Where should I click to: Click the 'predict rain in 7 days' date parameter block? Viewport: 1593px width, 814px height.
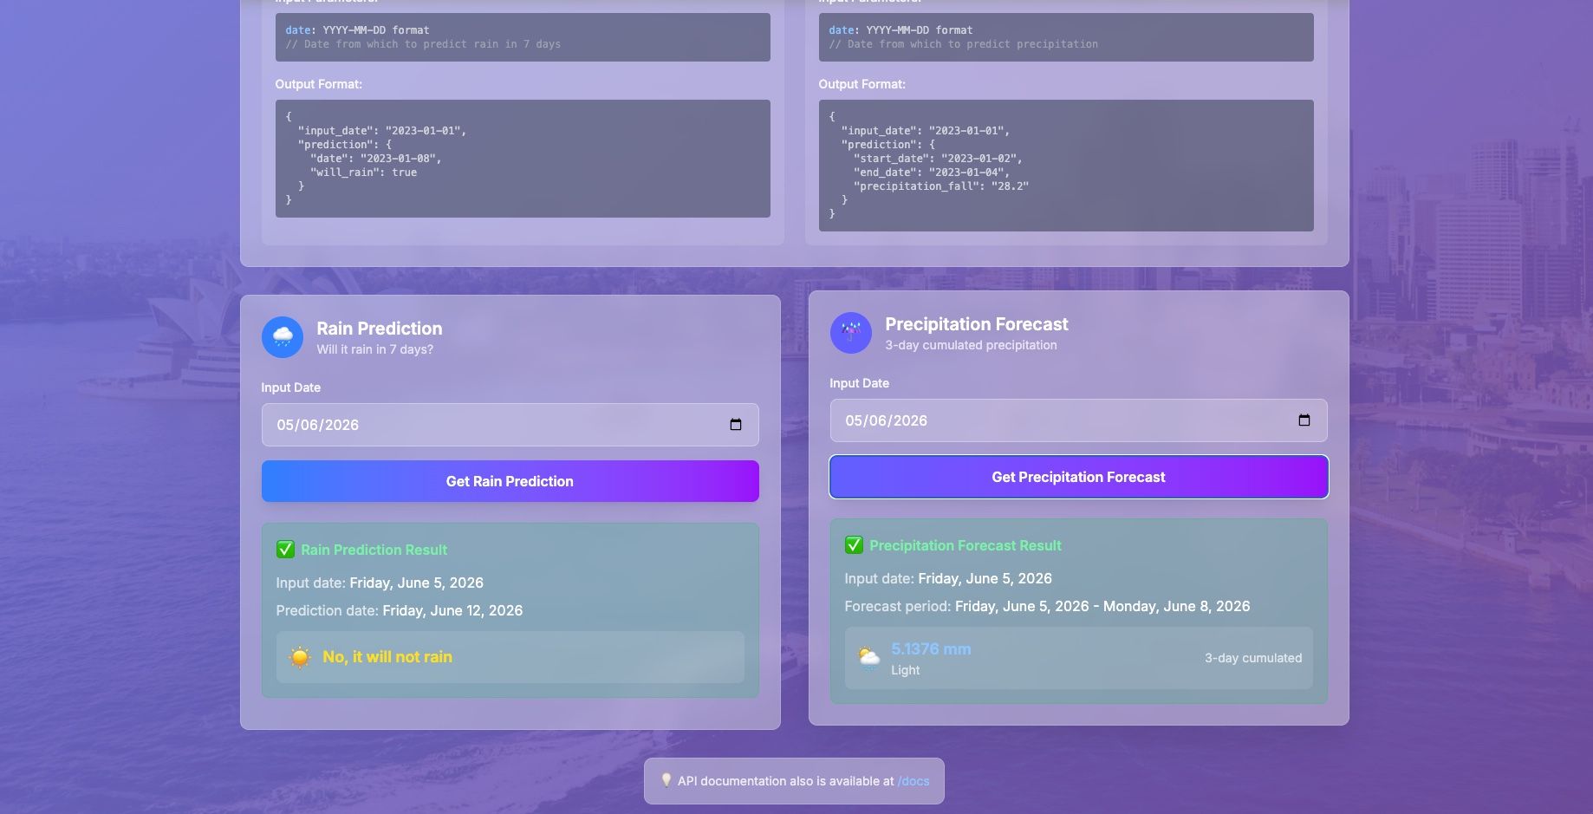pyautogui.click(x=523, y=37)
